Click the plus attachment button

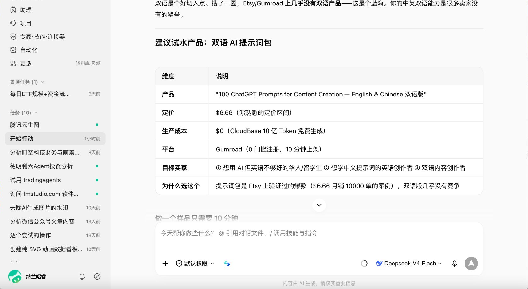tap(165, 264)
